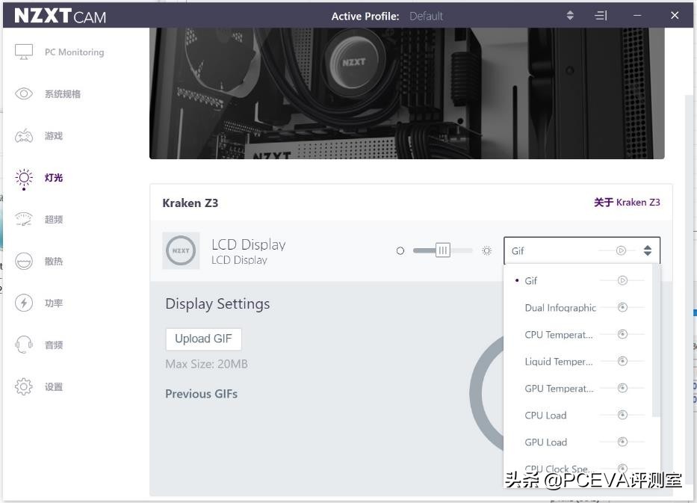Click the PC build preview image
This screenshot has height=503, width=697.
pos(406,93)
